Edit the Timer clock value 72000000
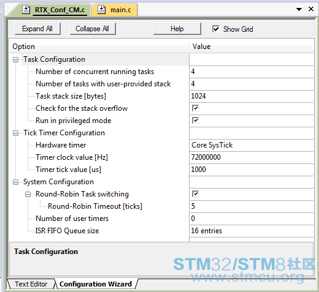Image resolution: width=319 pixels, height=292 pixels. [x=252, y=157]
